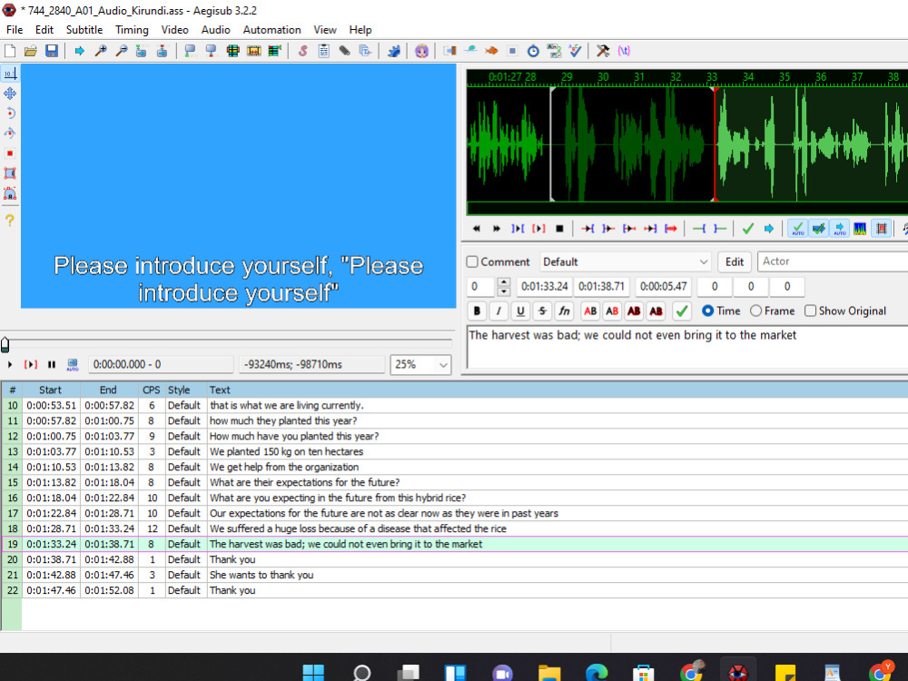
Task: Toggle spectrum analyzer display mode
Action: [860, 229]
